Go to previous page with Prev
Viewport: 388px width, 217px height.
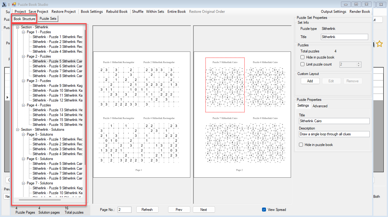click(179, 210)
